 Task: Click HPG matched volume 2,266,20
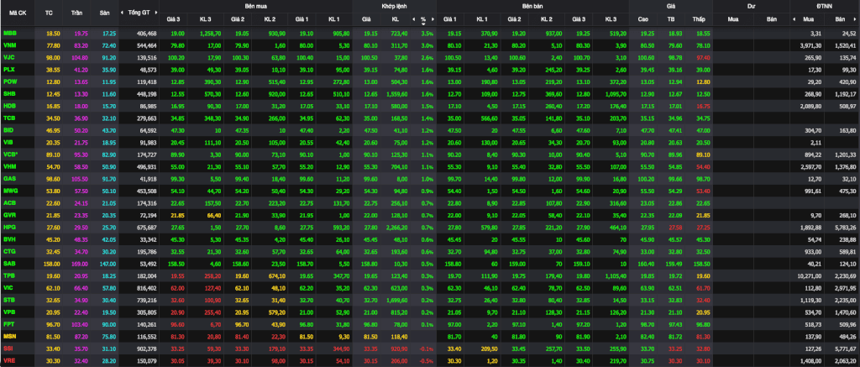pyautogui.click(x=396, y=227)
